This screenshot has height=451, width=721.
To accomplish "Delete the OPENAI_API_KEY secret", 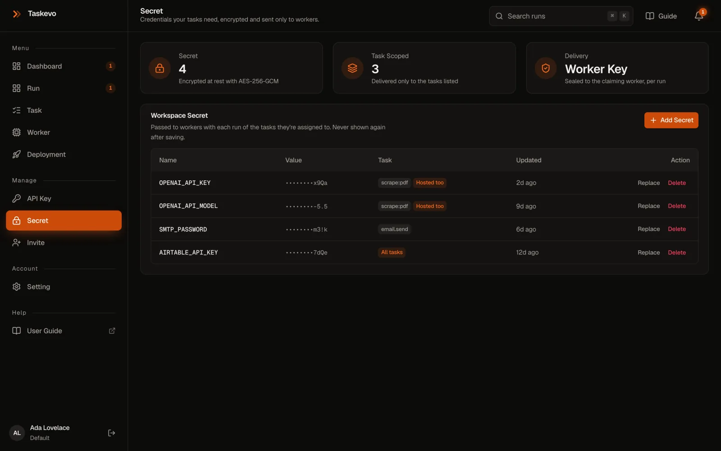I will [x=677, y=183].
